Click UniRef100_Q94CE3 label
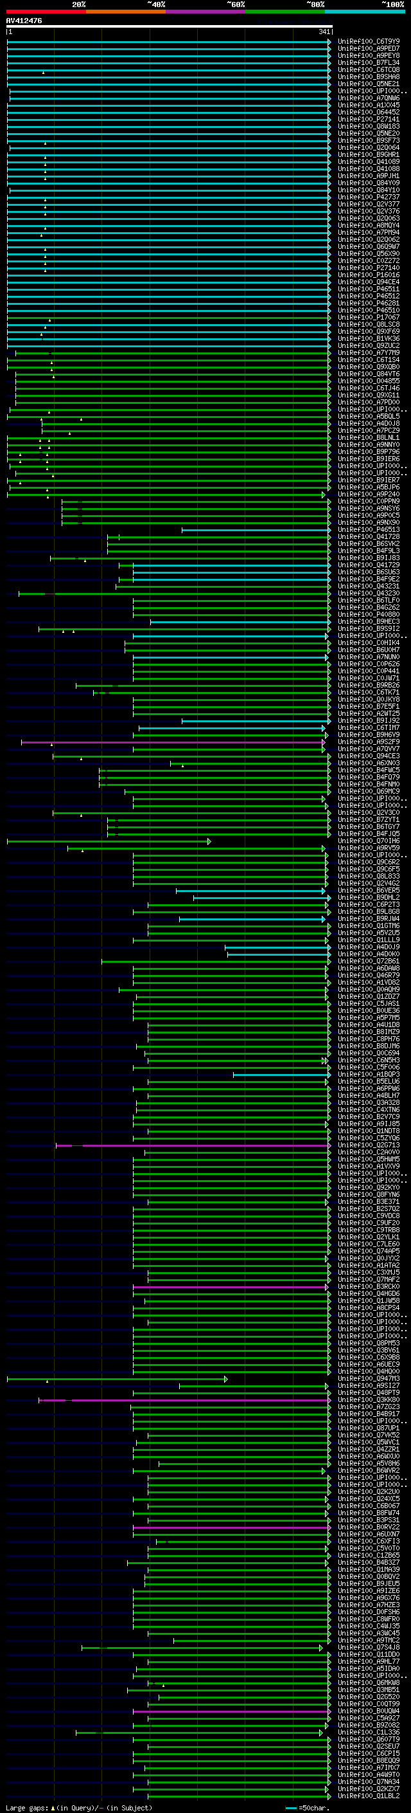Image resolution: width=411 pixels, height=1813 pixels. pos(369,756)
